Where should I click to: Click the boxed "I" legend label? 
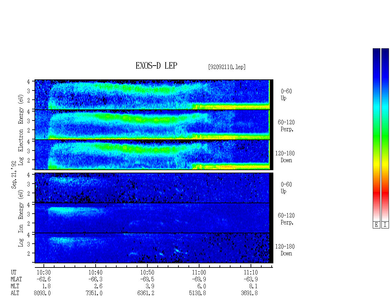(385, 225)
